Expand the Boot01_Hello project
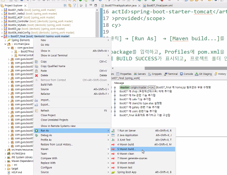The width and height of the screenshot is (227, 175). click(x=2, y=10)
